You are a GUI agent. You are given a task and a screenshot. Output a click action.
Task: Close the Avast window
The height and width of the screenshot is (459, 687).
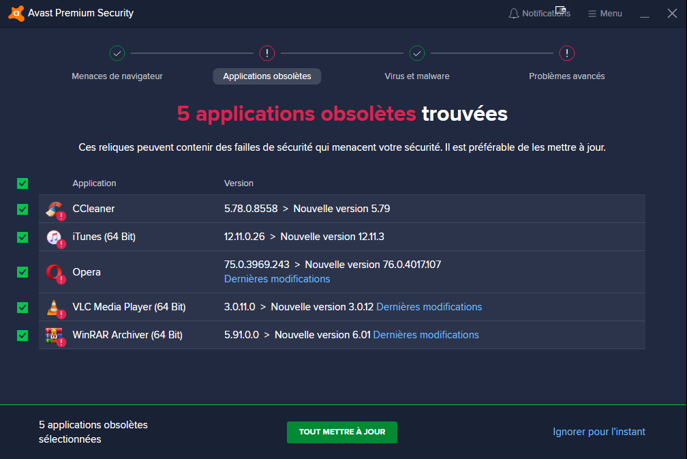tap(672, 14)
